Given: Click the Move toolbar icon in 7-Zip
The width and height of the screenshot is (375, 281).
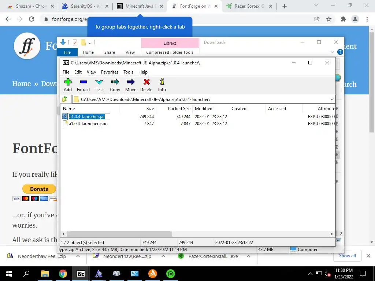Looking at the screenshot, I should point(131,85).
